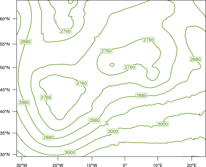Click the 2880 contour label near 42°N 29°W

coord(24,102)
